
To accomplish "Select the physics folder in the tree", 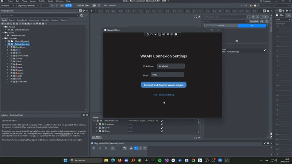I will coord(20,73).
